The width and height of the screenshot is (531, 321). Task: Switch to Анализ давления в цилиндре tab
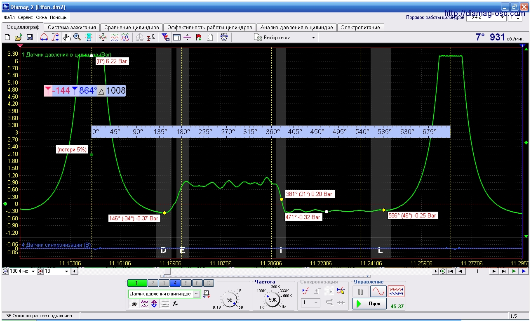296,27
